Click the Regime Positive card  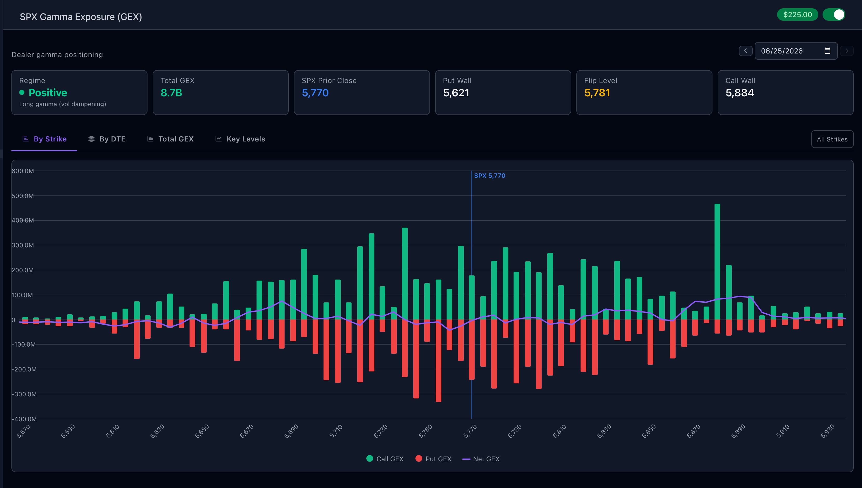pyautogui.click(x=79, y=92)
